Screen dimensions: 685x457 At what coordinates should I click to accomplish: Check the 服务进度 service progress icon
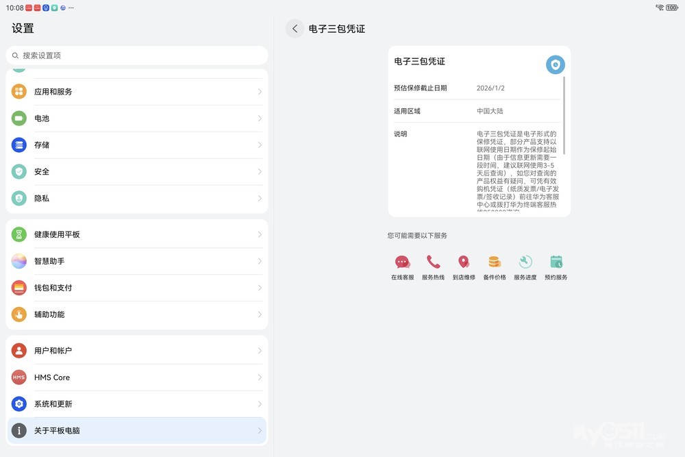coord(525,262)
